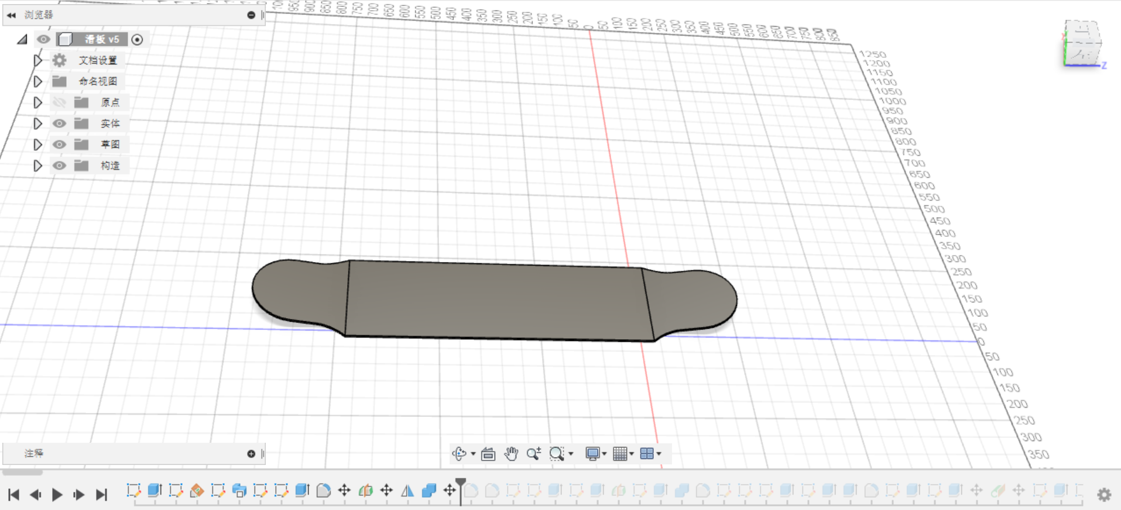The height and width of the screenshot is (510, 1121).
Task: Select the orange-green feature icon in timeline
Action: point(365,490)
